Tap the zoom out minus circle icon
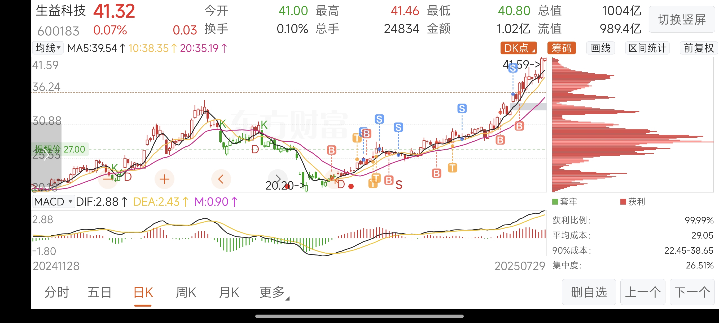 click(108, 179)
